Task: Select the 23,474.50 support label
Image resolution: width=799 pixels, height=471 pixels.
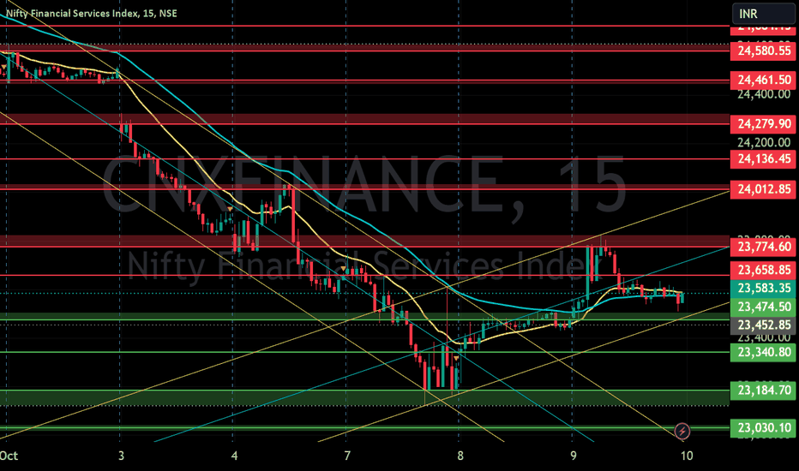Action: pos(763,307)
